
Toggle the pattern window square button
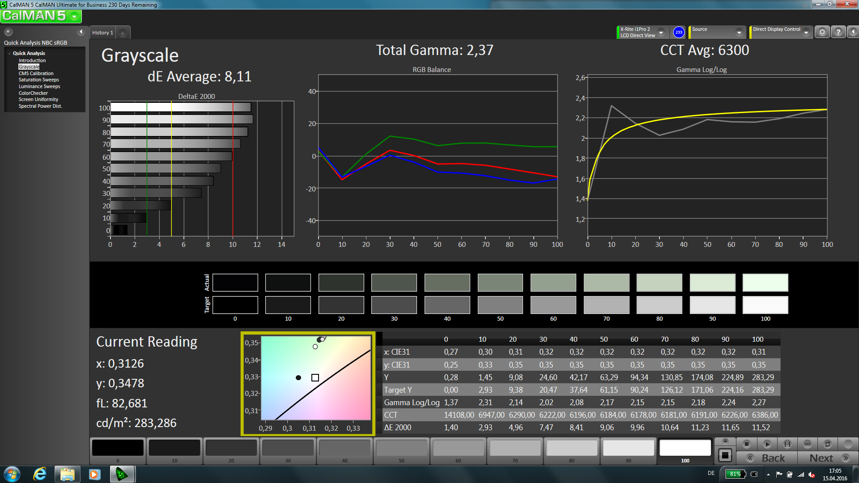click(x=725, y=456)
